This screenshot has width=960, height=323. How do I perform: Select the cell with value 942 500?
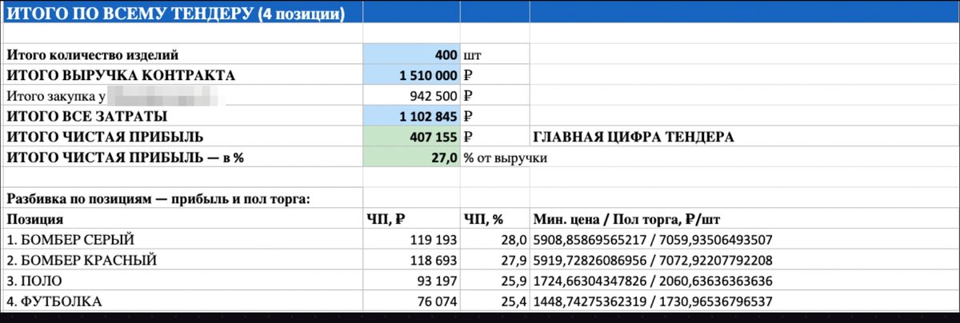(411, 97)
